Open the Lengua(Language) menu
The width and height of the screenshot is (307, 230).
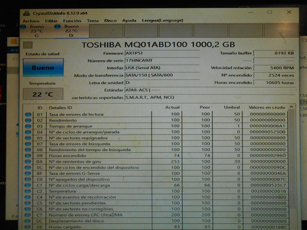[x=163, y=20]
